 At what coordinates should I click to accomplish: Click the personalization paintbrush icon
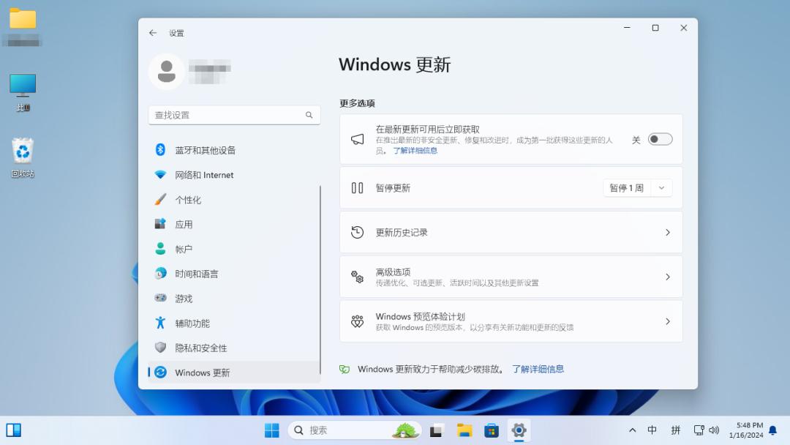(160, 199)
